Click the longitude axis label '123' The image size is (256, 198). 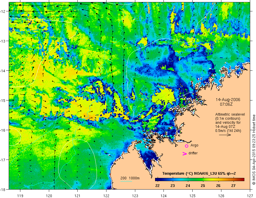click(135, 196)
